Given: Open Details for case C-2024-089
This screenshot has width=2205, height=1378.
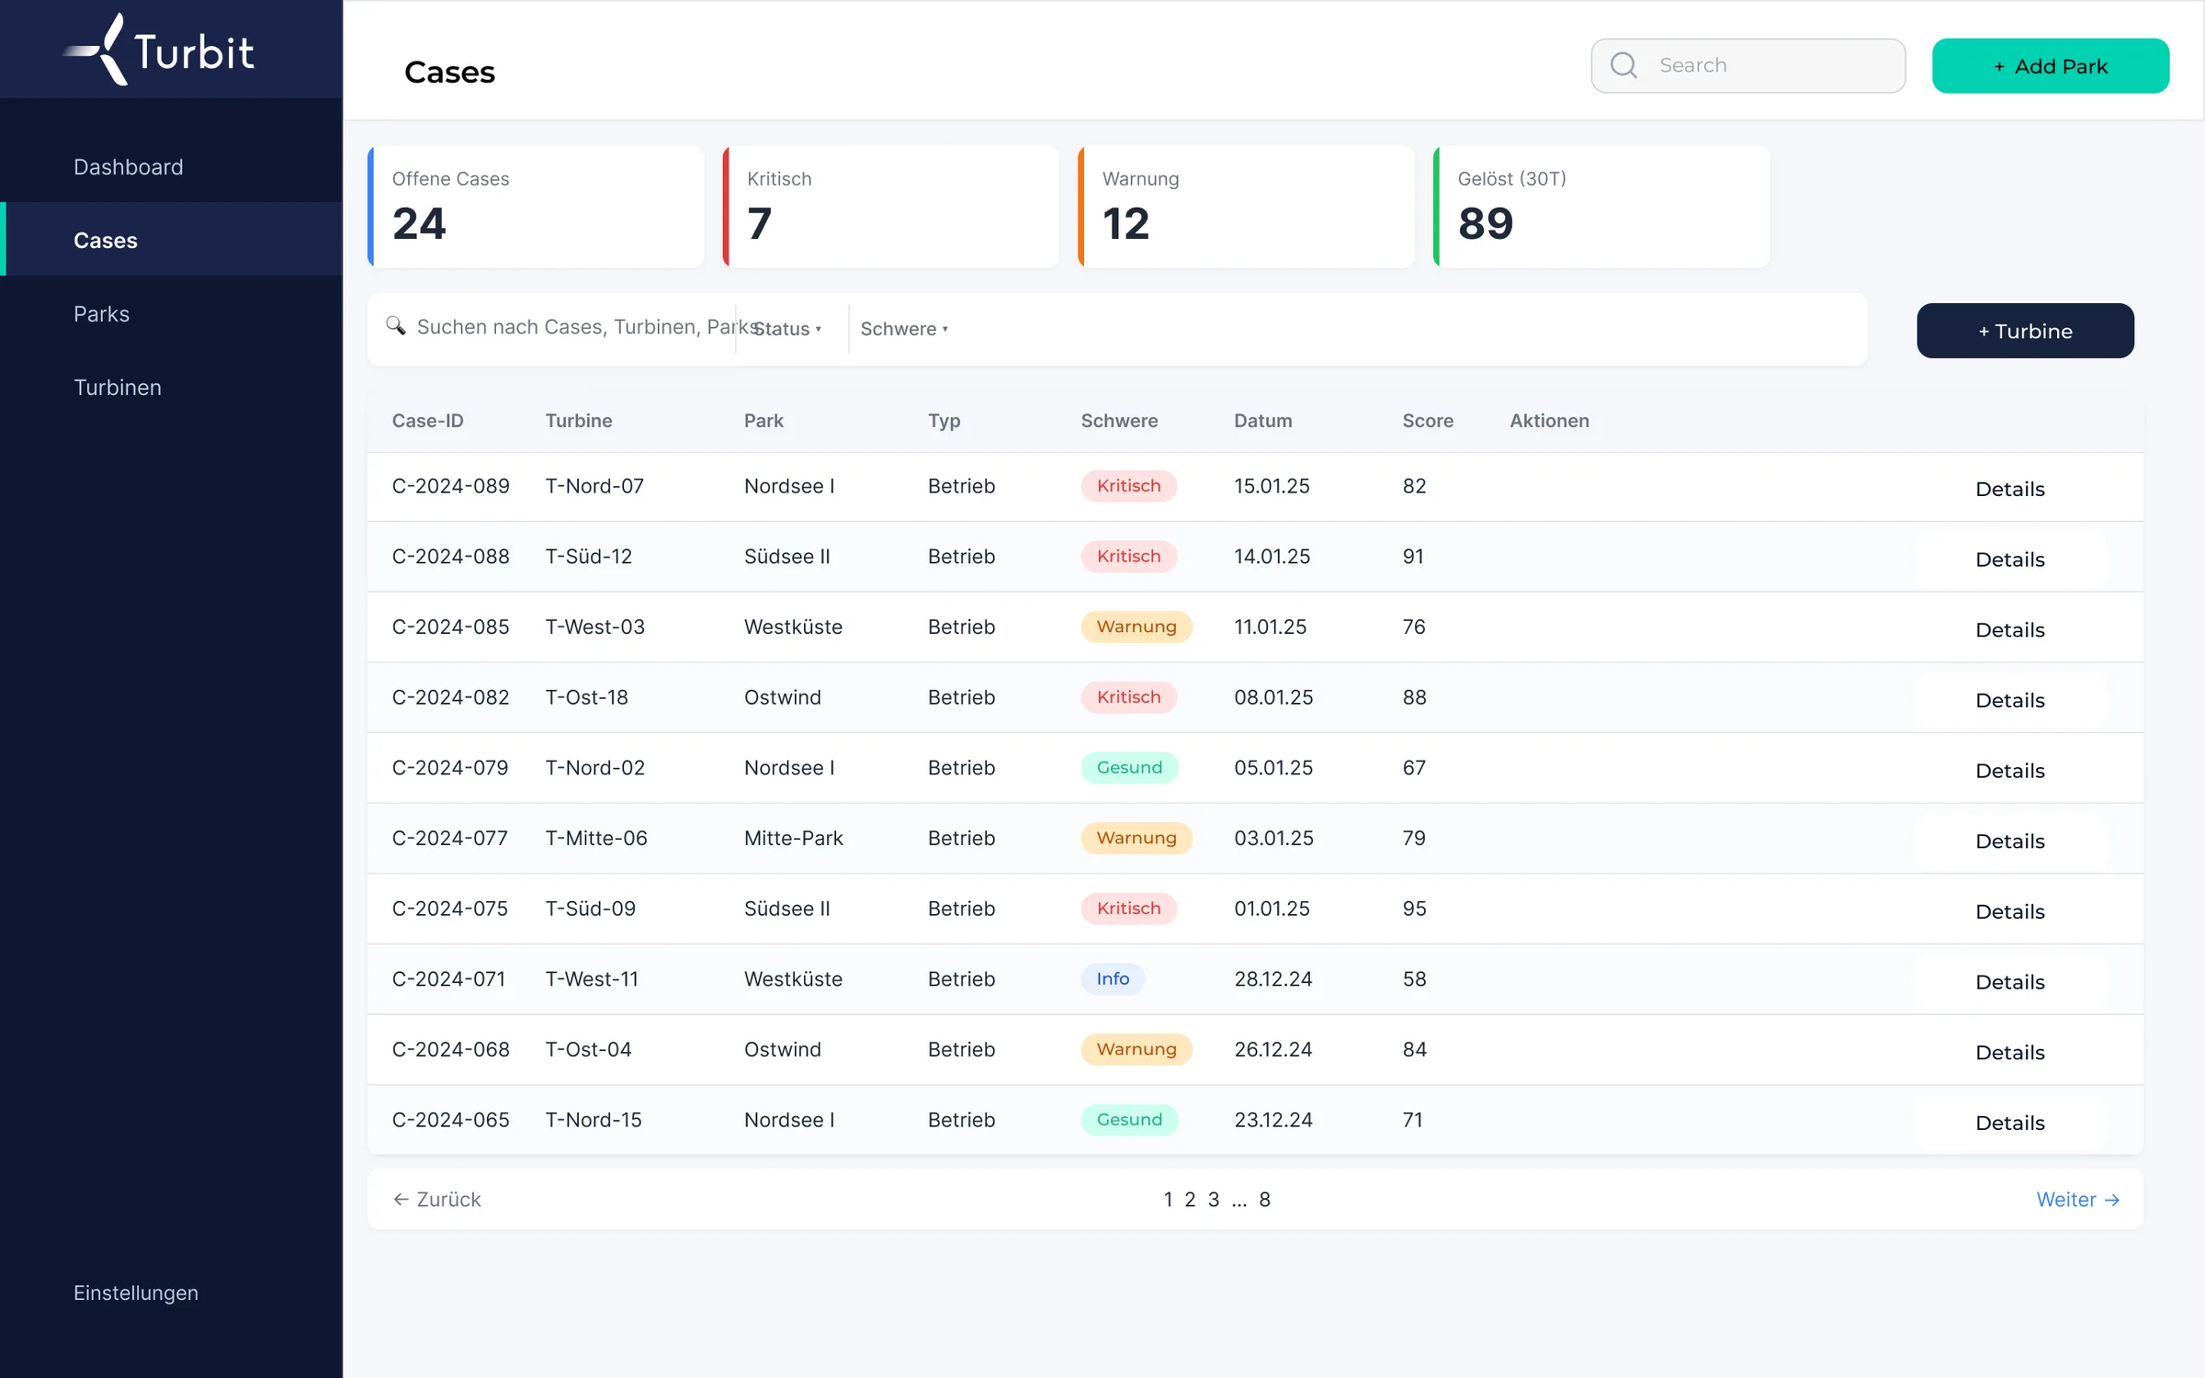Looking at the screenshot, I should pos(2010,489).
